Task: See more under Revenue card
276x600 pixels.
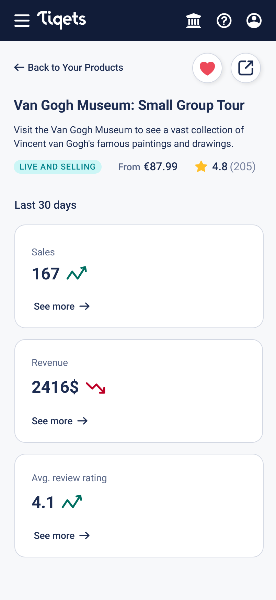Action: (x=60, y=421)
